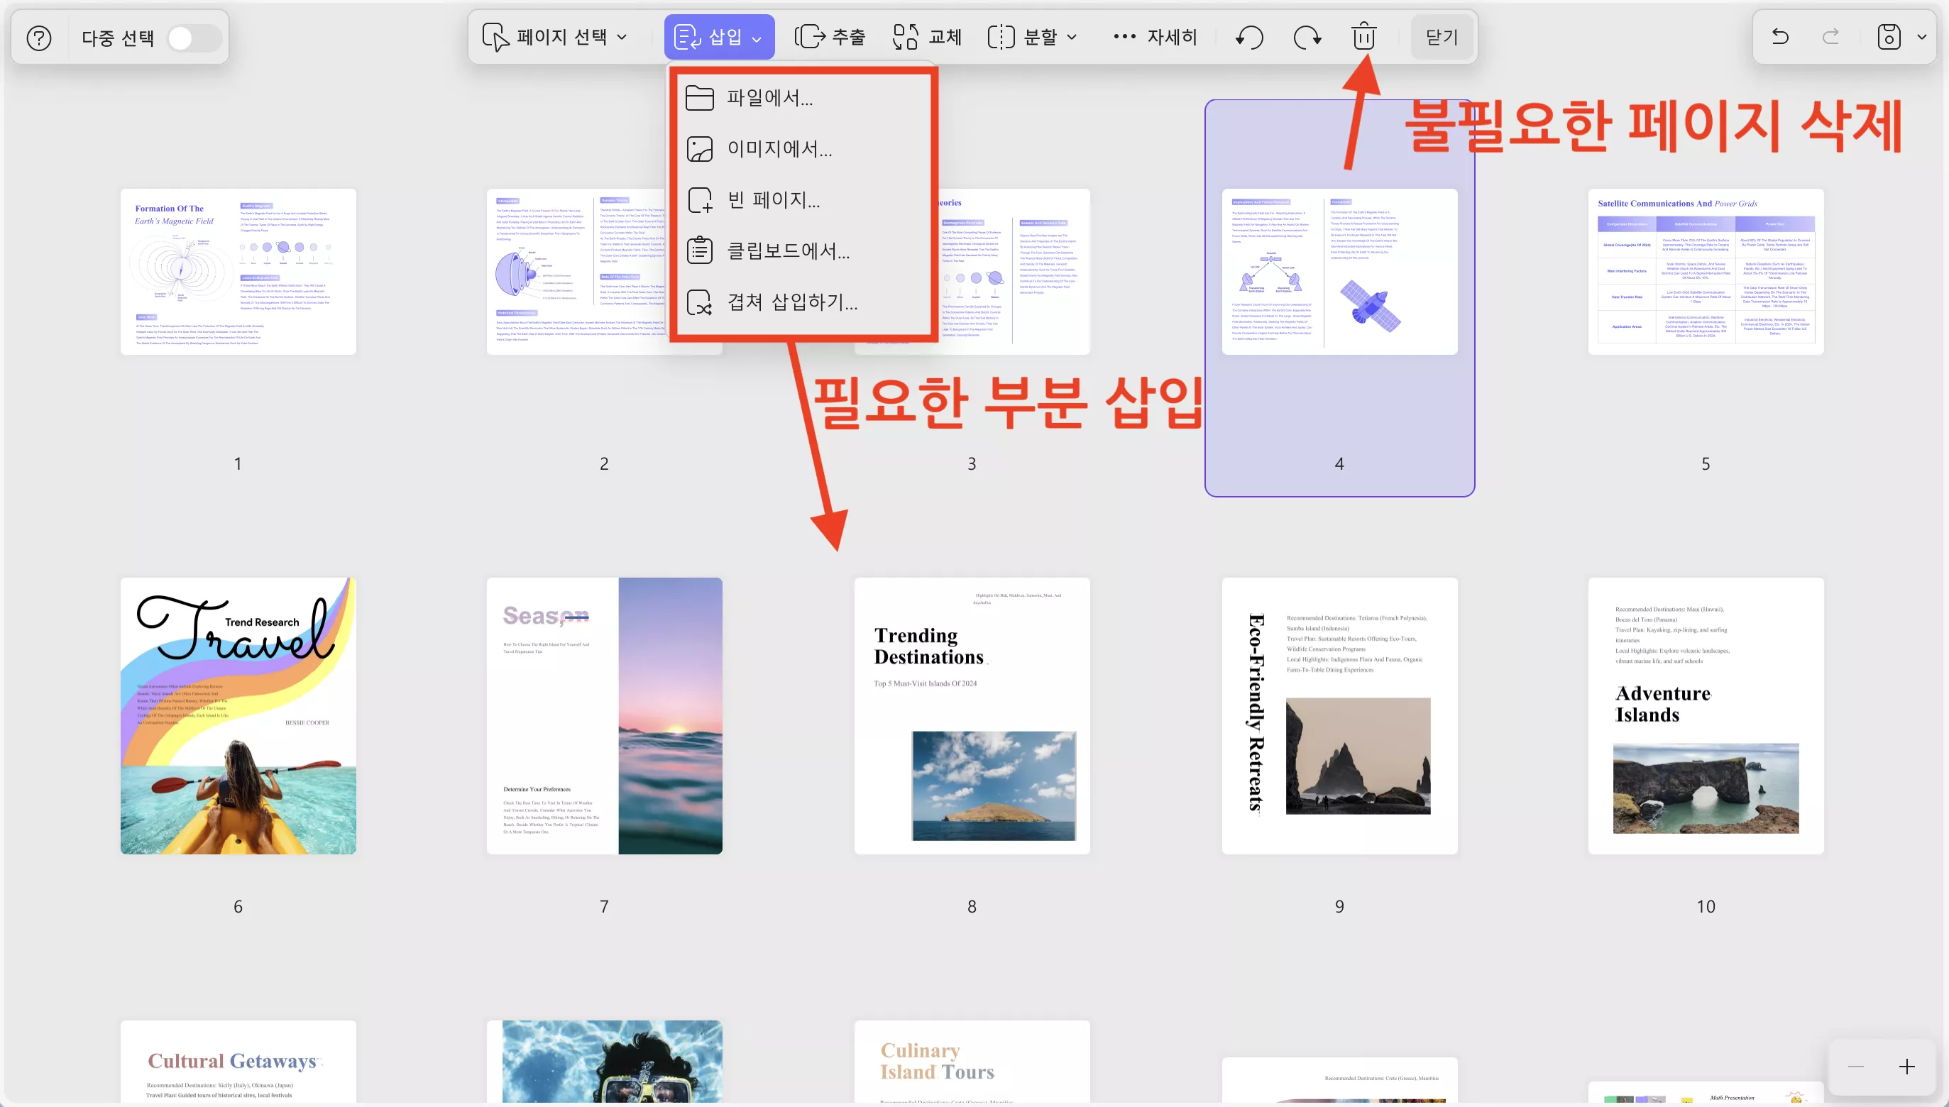Click the 삽입 (Insert) toolbar icon

point(686,36)
